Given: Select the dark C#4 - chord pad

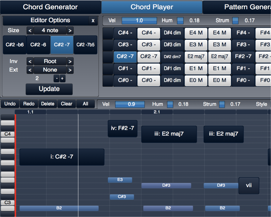Looking at the screenshot, I should [x=125, y=33].
